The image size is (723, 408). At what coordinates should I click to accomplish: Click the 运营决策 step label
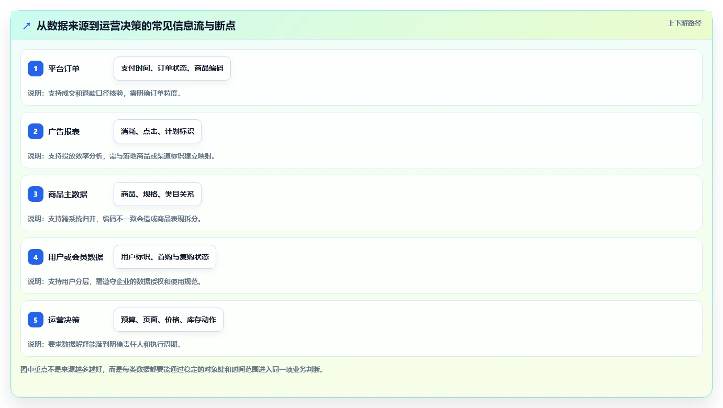[64, 320]
